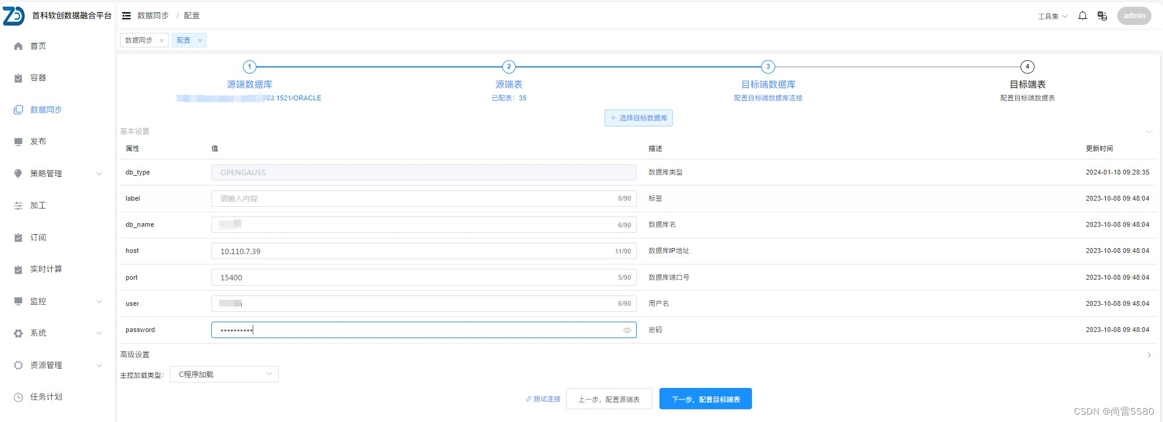Click the language translate icon
Viewport: 1163px width, 422px height.
tap(1102, 16)
